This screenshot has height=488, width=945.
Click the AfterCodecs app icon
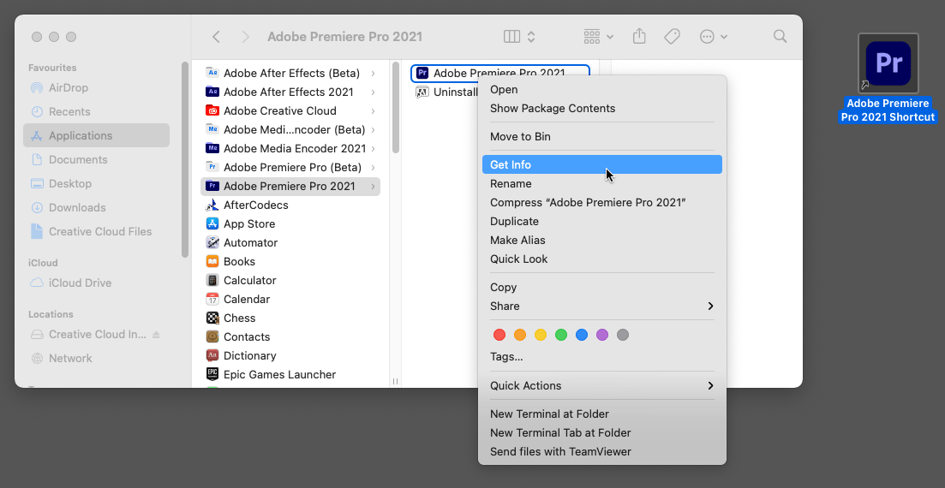(x=212, y=205)
